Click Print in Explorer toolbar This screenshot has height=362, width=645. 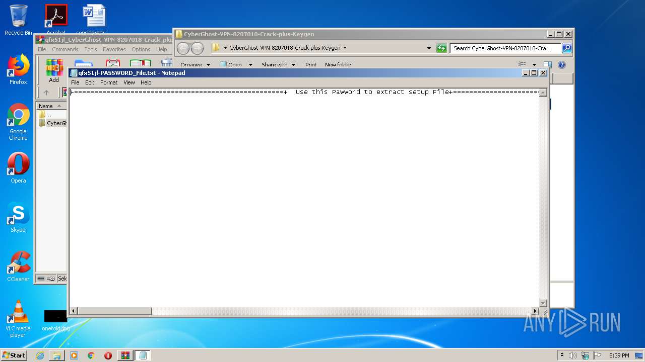pos(311,64)
